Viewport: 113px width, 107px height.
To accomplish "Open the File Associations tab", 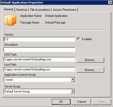I will coord(40,10).
